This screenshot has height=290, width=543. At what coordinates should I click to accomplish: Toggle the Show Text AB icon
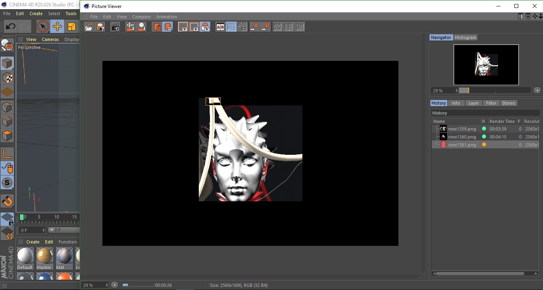click(x=242, y=27)
